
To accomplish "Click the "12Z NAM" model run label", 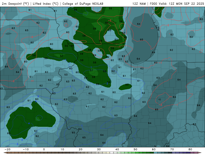I will [139, 4].
